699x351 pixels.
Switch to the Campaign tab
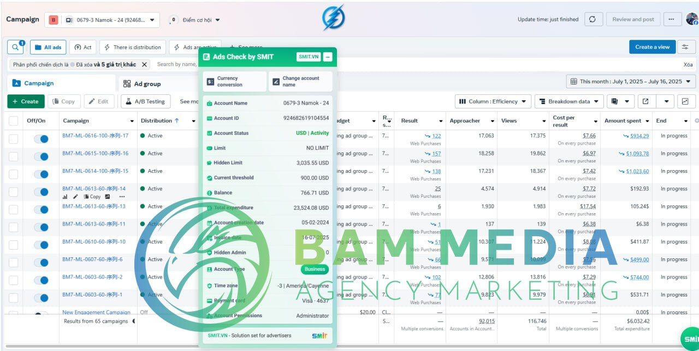61,83
